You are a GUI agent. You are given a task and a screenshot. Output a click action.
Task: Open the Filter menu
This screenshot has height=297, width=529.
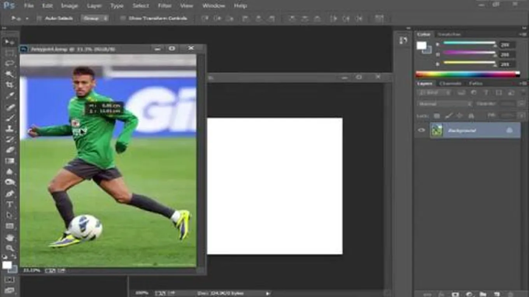(165, 6)
